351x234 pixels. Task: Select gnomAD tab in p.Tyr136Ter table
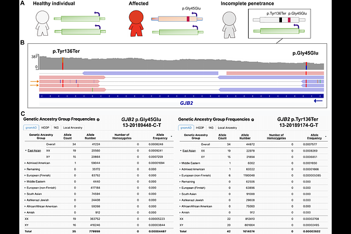pyautogui.click(x=186, y=128)
